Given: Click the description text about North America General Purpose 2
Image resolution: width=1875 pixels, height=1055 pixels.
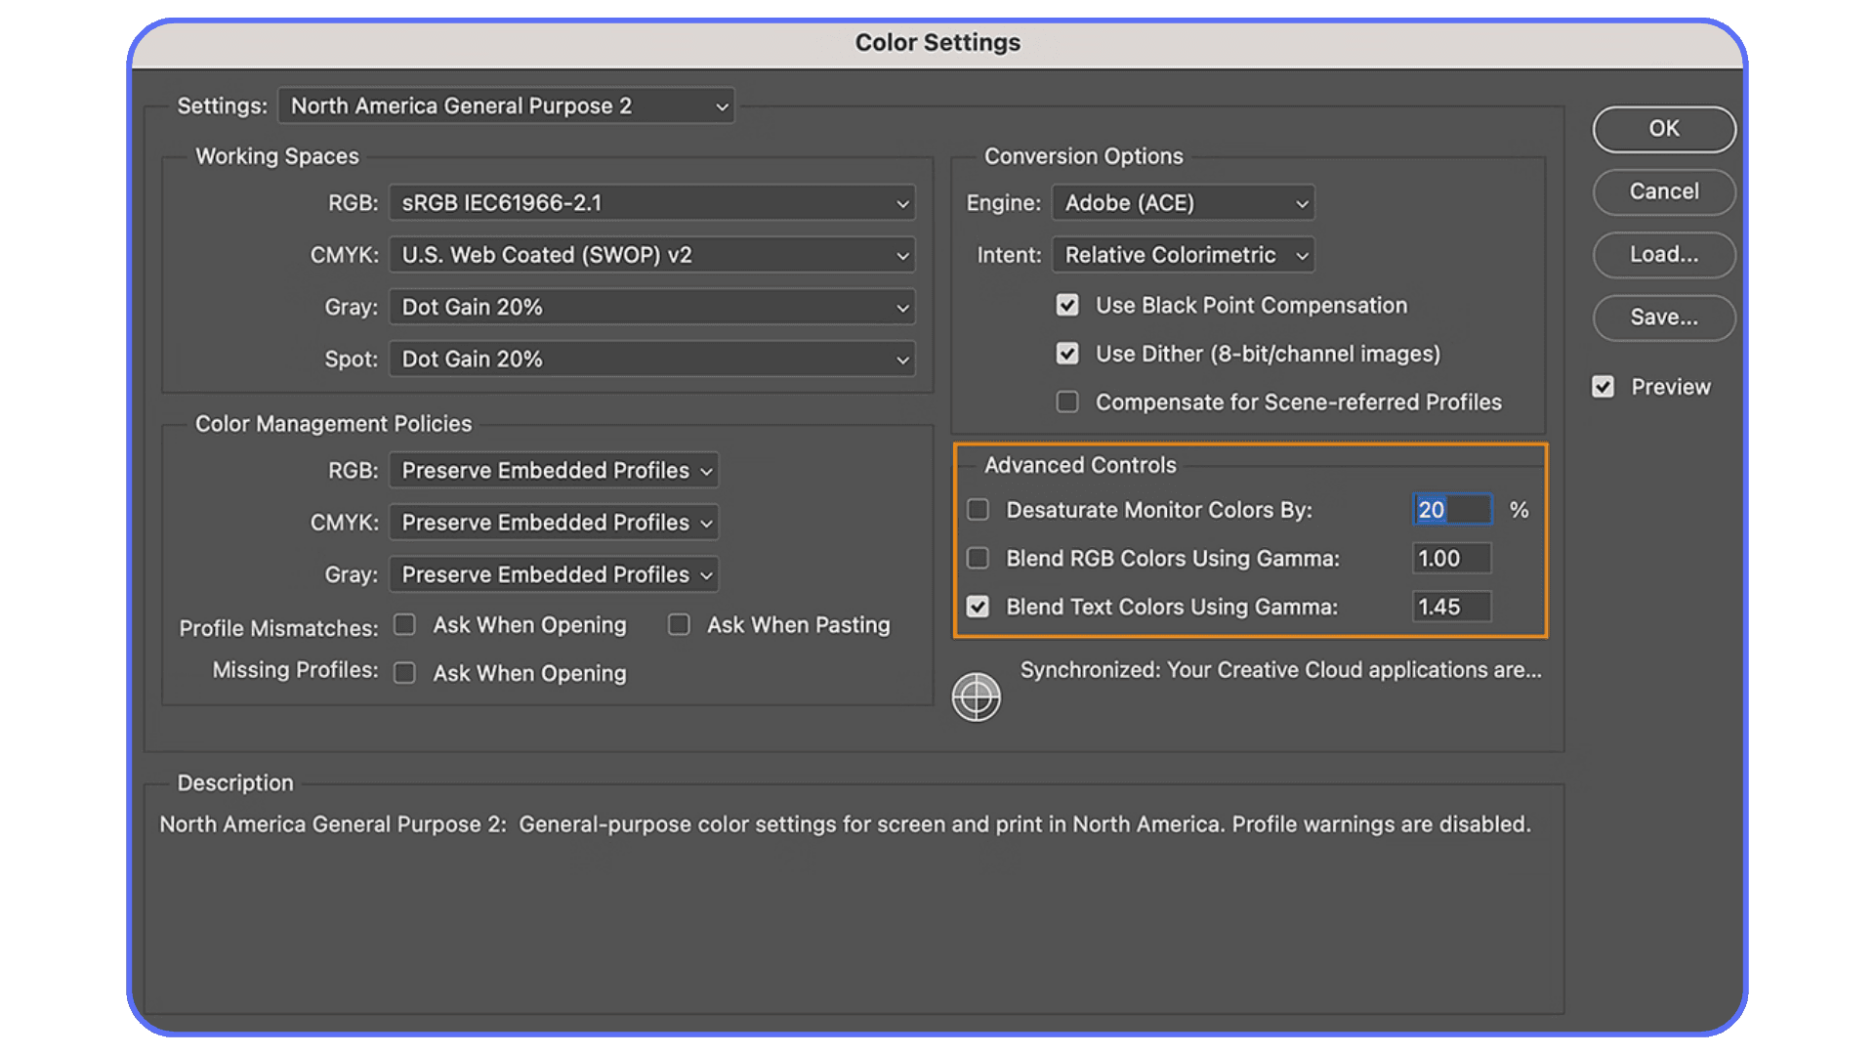Looking at the screenshot, I should click(x=845, y=824).
